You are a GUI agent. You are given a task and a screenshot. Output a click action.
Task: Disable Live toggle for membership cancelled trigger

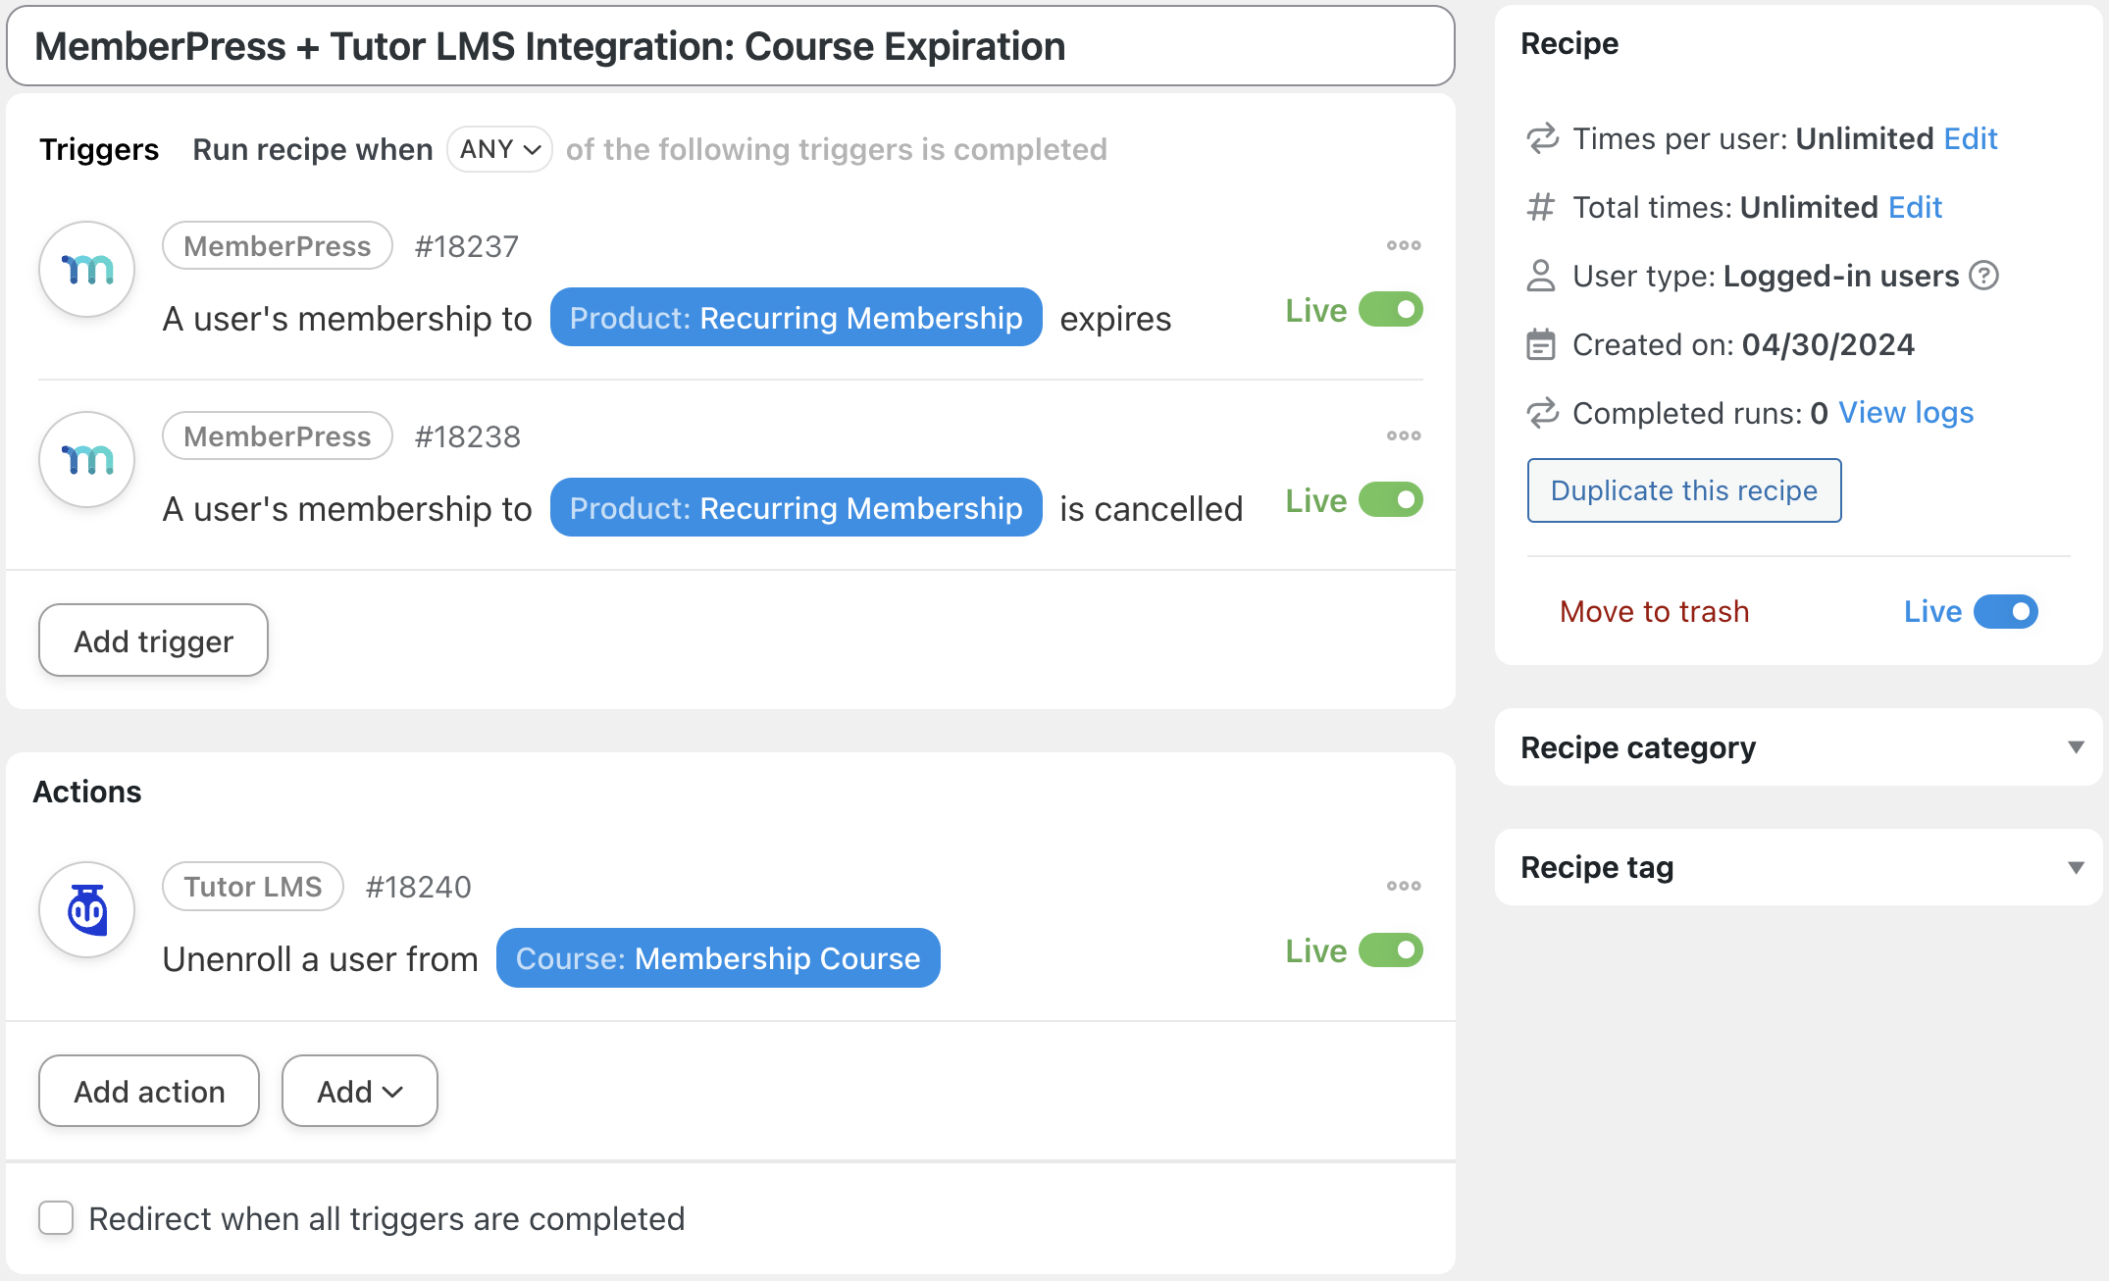point(1390,500)
